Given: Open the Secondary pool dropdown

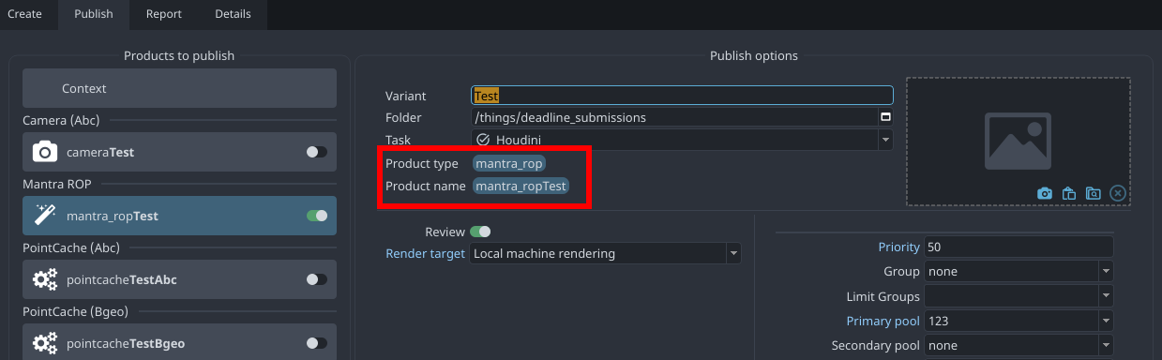Looking at the screenshot, I should click(x=1019, y=346).
